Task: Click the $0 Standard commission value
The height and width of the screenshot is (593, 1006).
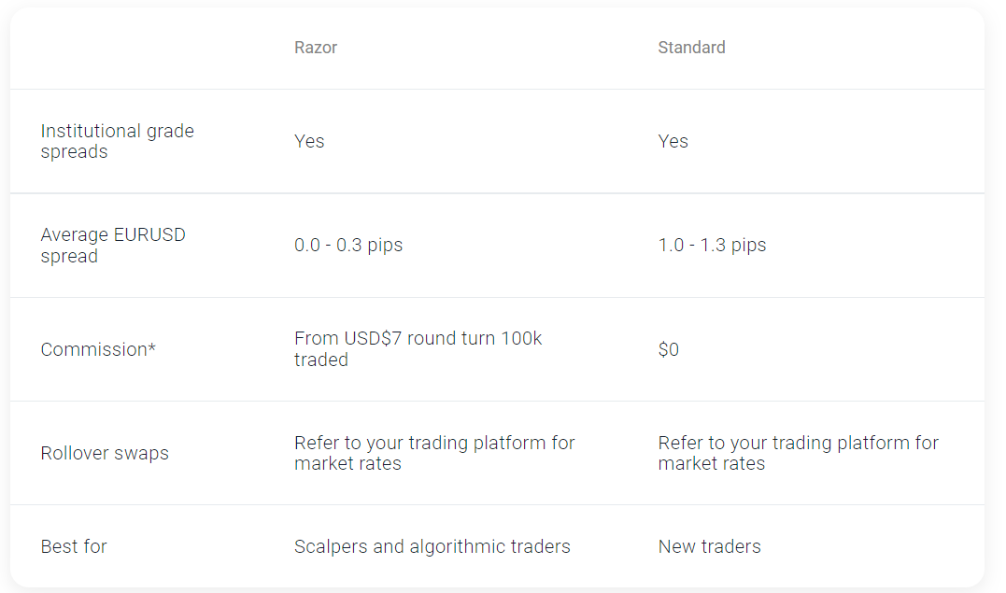Action: tap(669, 349)
